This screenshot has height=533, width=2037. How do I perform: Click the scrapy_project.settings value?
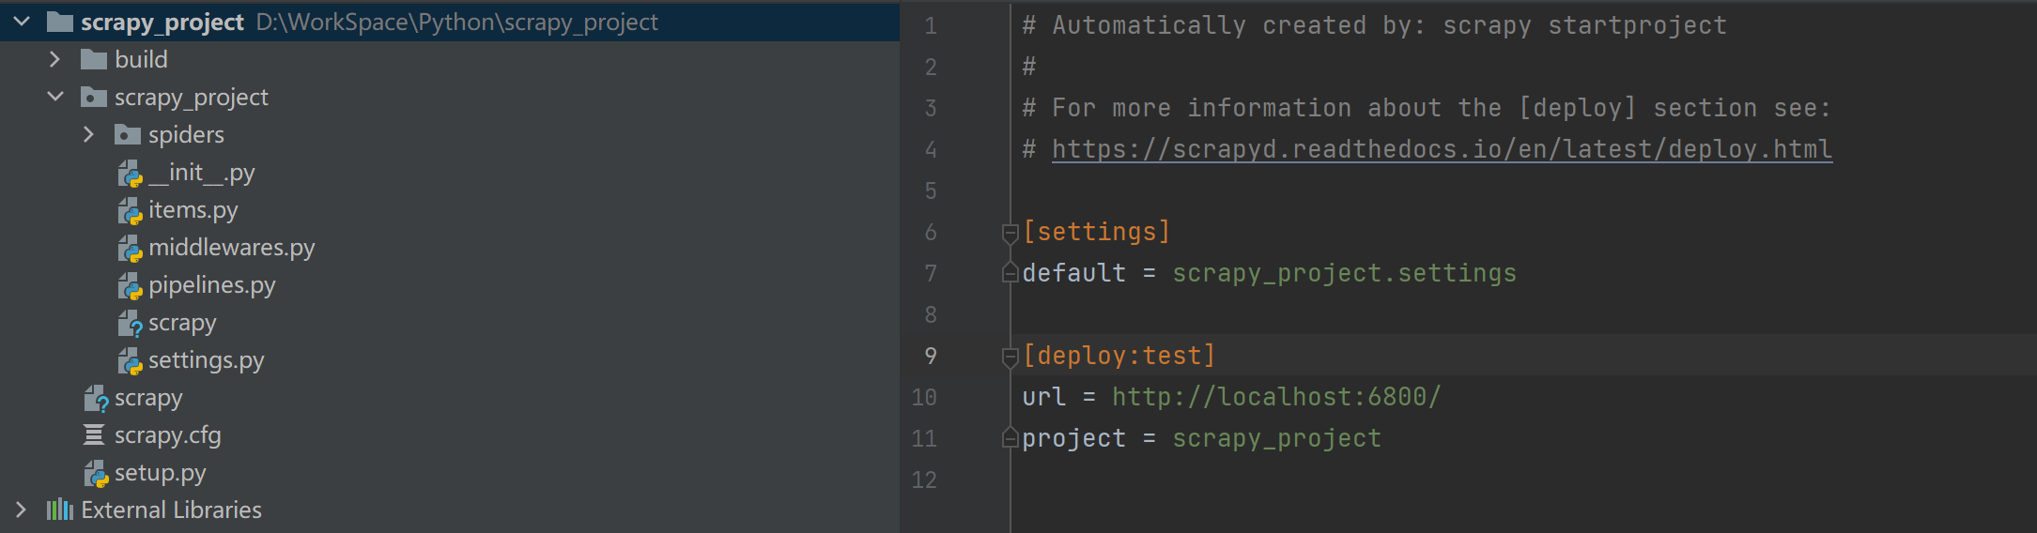coord(1344,273)
